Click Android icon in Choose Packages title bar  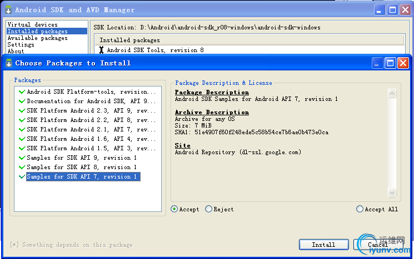[x=9, y=63]
